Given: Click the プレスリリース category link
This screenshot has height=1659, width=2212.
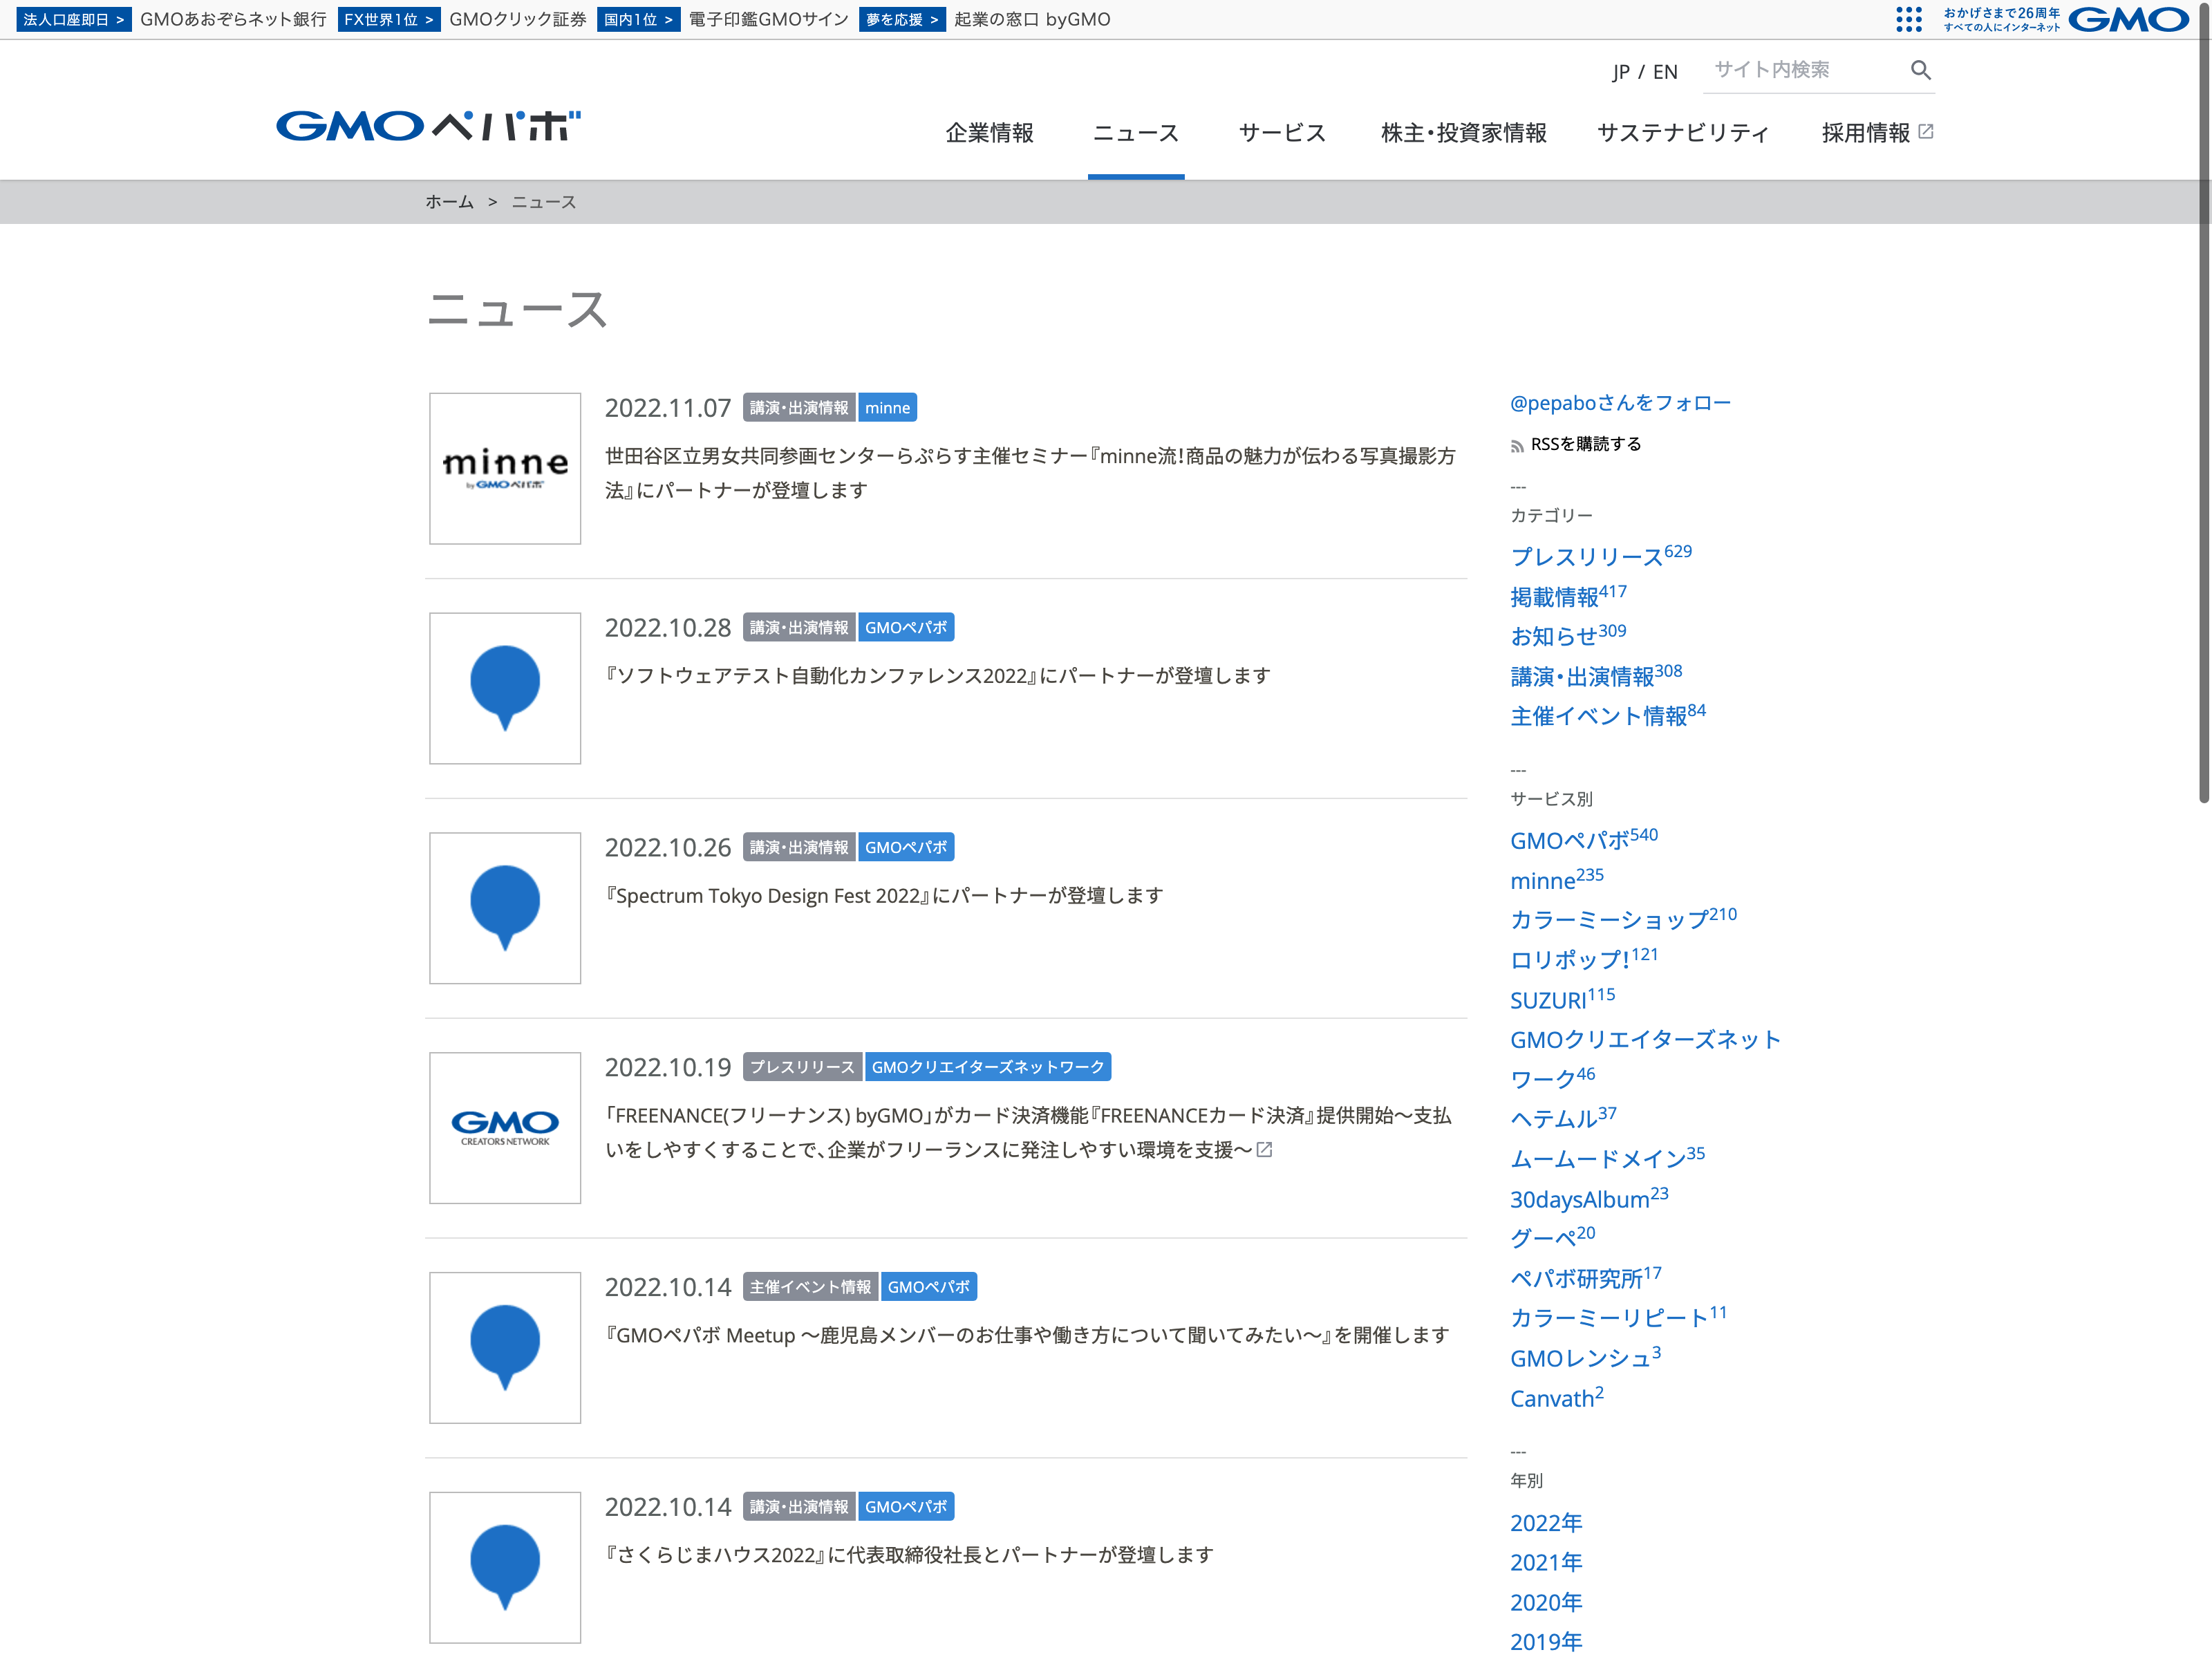Looking at the screenshot, I should click(1586, 557).
